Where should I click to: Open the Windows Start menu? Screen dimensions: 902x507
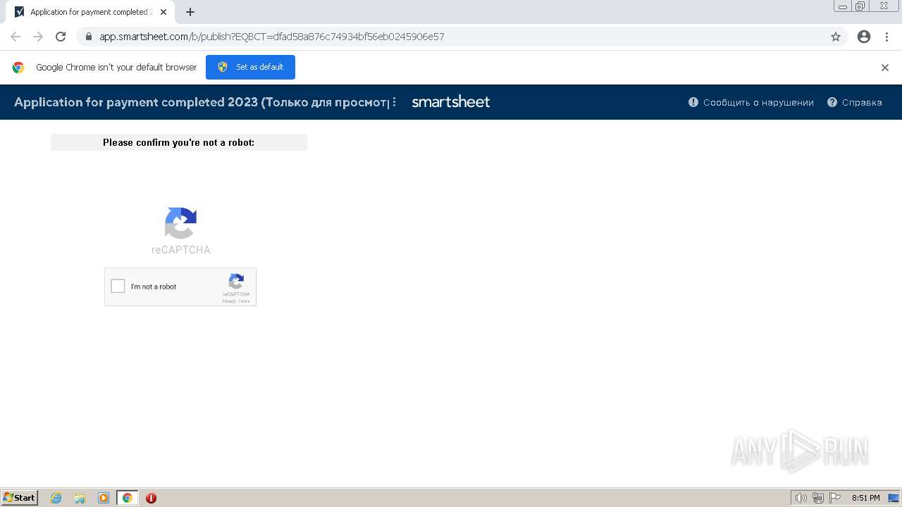[20, 498]
